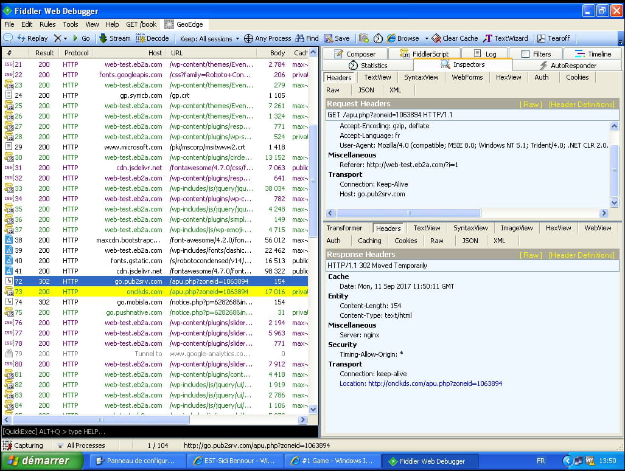Viewport: 625px width, 471px height.
Task: Click Header Definitions link in Response Headers
Action: (582, 255)
